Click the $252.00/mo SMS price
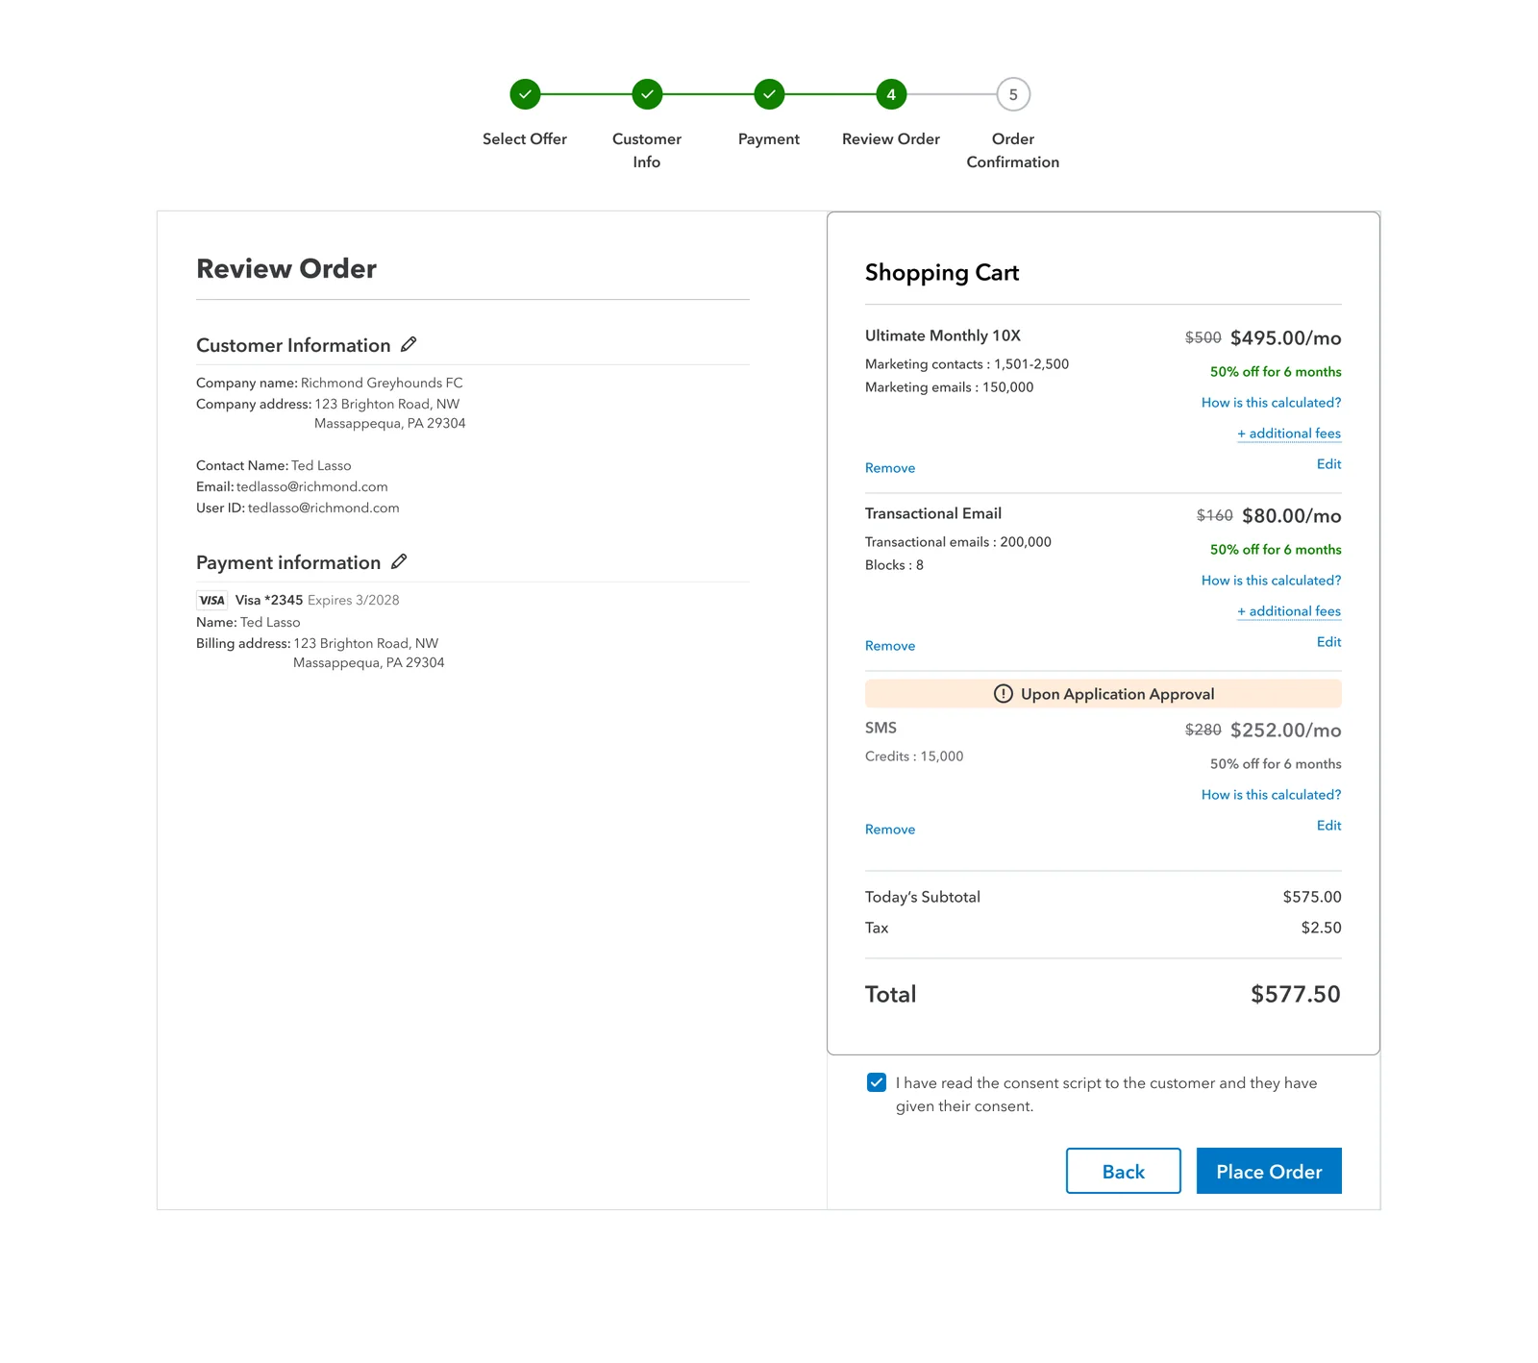This screenshot has height=1363, width=1538. tap(1286, 730)
